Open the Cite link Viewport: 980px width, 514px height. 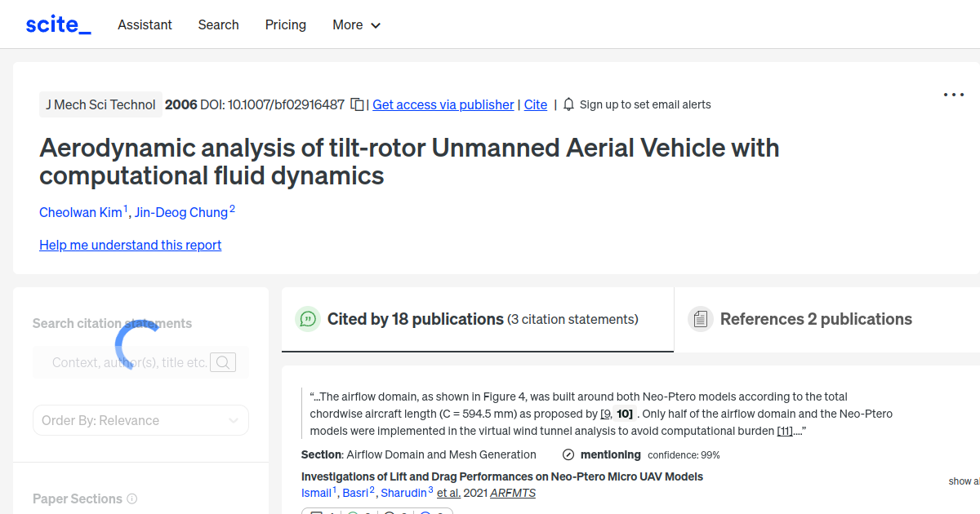click(x=535, y=104)
